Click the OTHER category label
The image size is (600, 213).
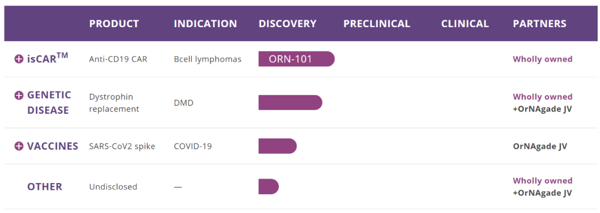click(x=44, y=187)
